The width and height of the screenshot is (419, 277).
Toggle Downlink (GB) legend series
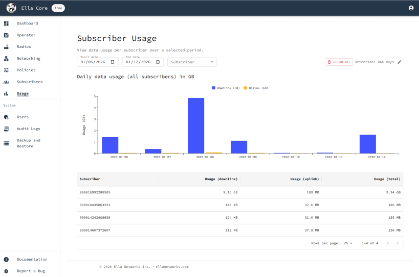tap(226, 88)
